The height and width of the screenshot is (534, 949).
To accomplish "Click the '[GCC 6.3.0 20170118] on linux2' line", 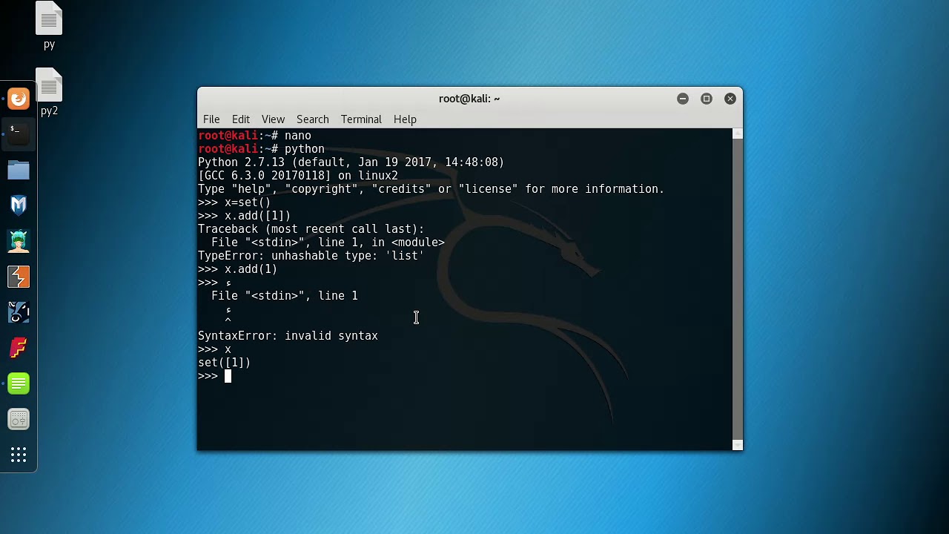I will tap(298, 176).
